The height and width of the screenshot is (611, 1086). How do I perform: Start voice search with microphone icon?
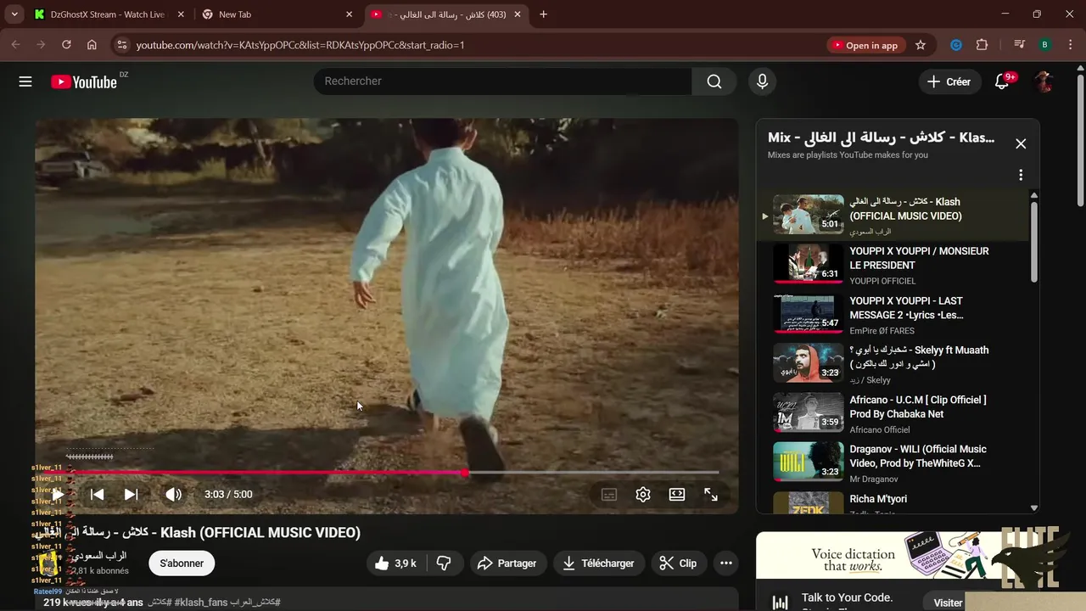point(762,81)
